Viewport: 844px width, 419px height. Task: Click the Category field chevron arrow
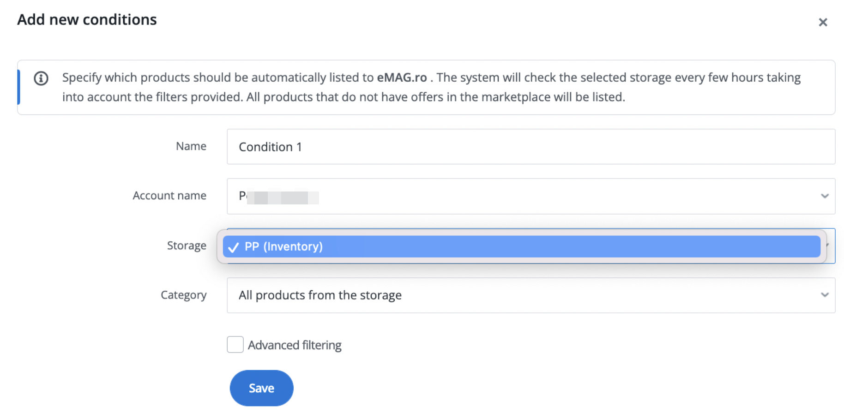point(825,295)
